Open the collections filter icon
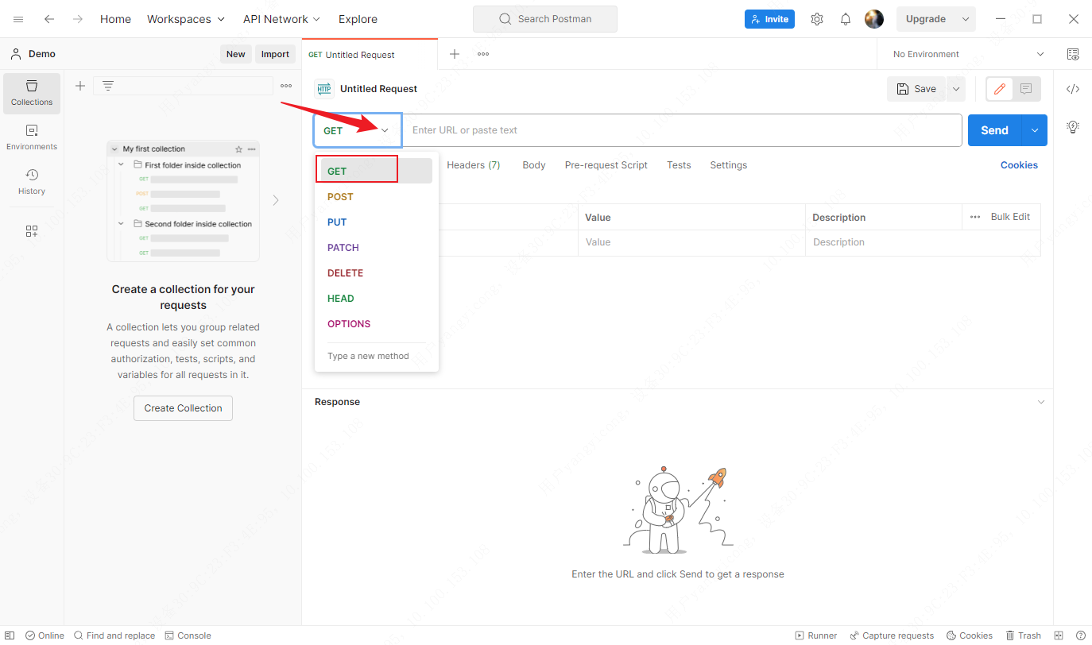This screenshot has height=645, width=1092. click(108, 86)
